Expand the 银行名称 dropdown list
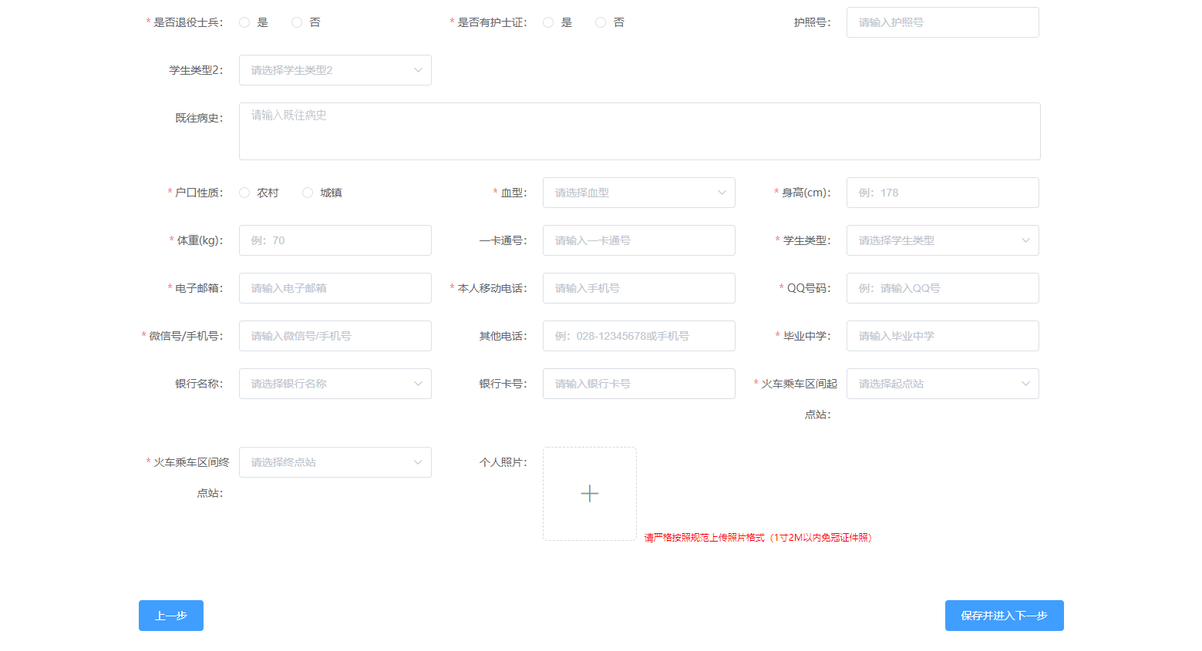Viewport: 1202px width, 651px height. click(335, 384)
